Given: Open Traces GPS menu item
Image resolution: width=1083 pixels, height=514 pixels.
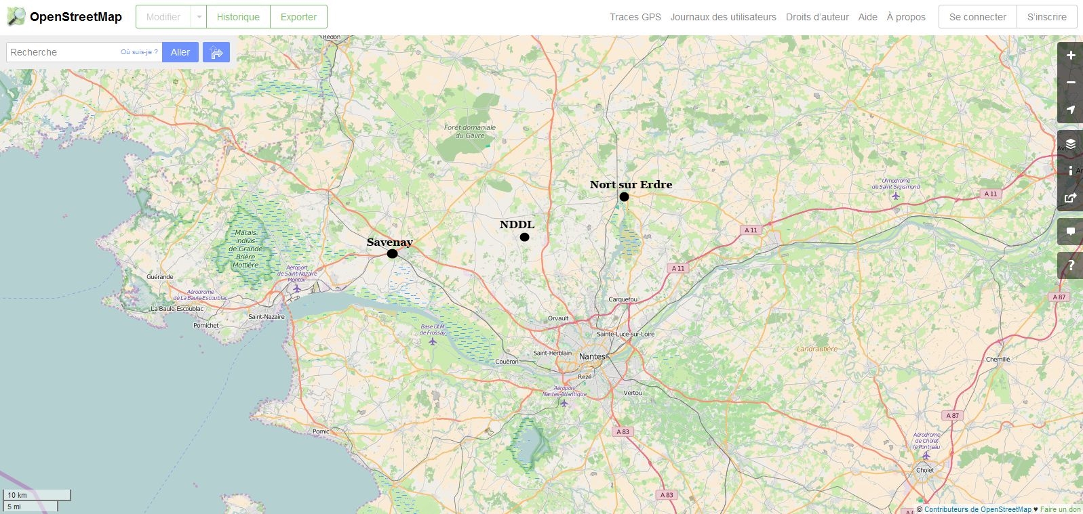Looking at the screenshot, I should tap(635, 17).
